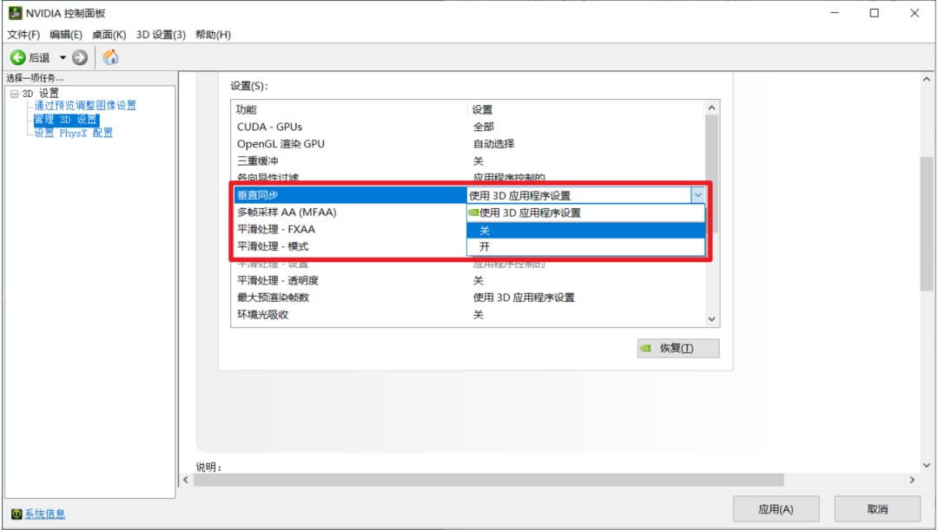Image resolution: width=938 pixels, height=530 pixels.
Task: Open the 3D 设置(3) menu
Action: click(x=161, y=35)
